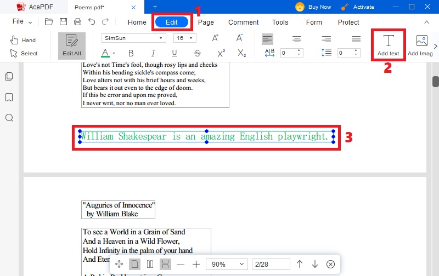The width and height of the screenshot is (439, 276).
Task: Click the line spacing icon
Action: point(327,53)
